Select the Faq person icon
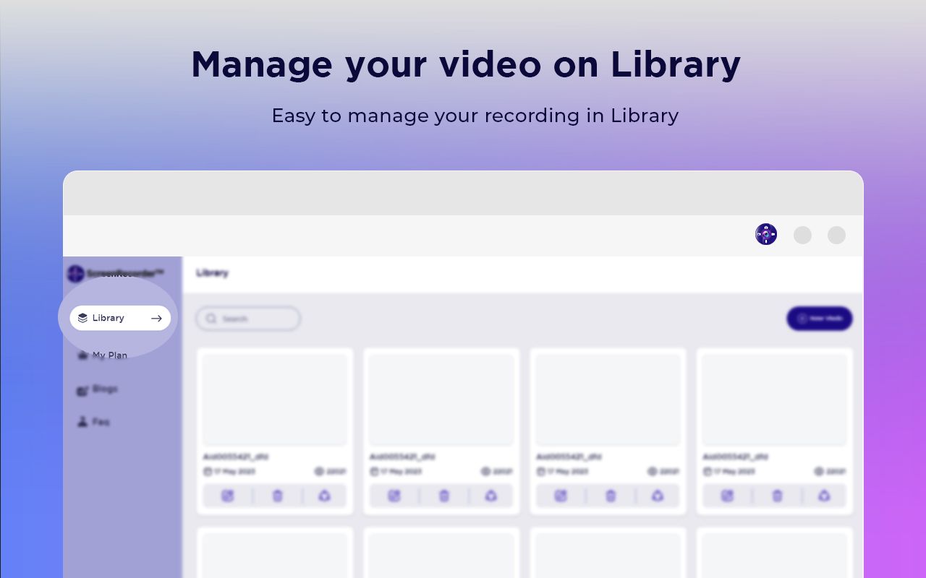This screenshot has height=578, width=926. point(82,422)
